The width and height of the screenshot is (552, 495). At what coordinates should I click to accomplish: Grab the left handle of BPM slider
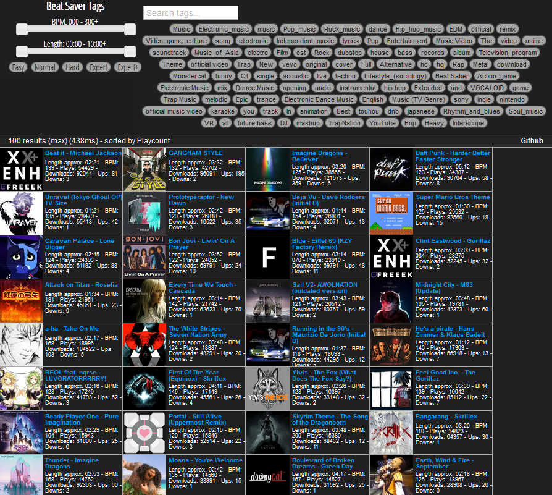22,30
